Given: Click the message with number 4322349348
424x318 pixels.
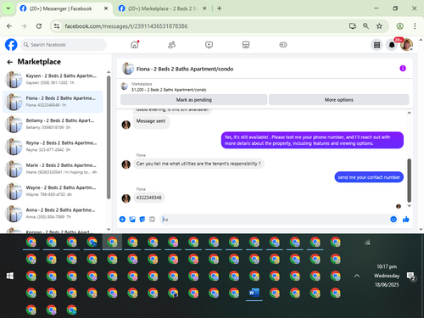Looking at the screenshot, I should 149,198.
